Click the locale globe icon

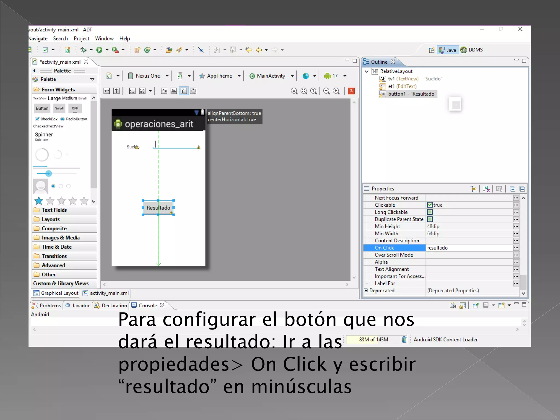click(306, 76)
